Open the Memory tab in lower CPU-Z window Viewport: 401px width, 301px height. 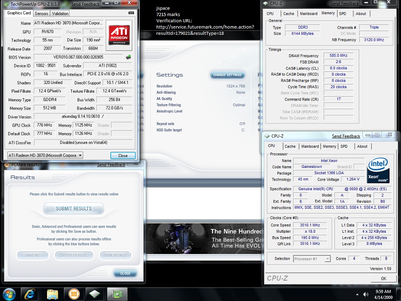click(x=329, y=146)
